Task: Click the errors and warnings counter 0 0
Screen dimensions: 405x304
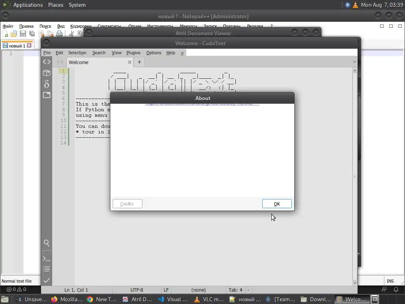Action: (x=17, y=289)
